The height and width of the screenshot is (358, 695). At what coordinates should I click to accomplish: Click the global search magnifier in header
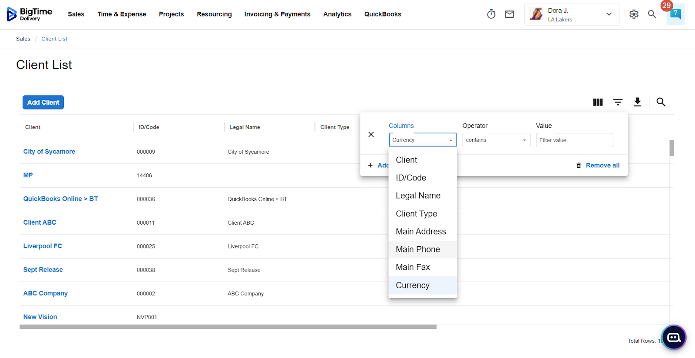pyautogui.click(x=652, y=14)
